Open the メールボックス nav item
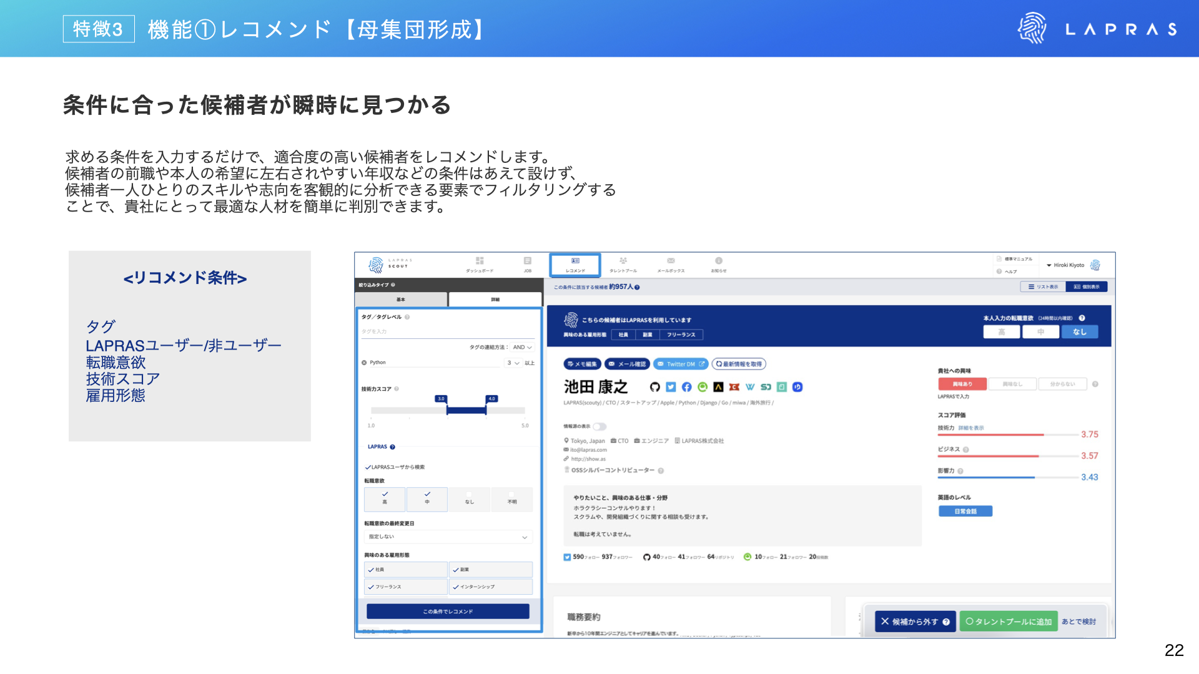This screenshot has height=674, width=1199. pos(671,265)
